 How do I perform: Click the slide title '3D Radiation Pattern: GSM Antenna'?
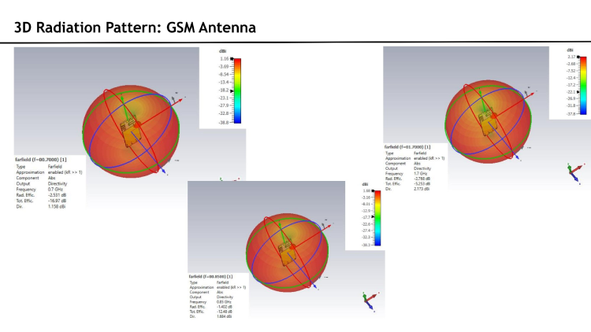point(135,28)
